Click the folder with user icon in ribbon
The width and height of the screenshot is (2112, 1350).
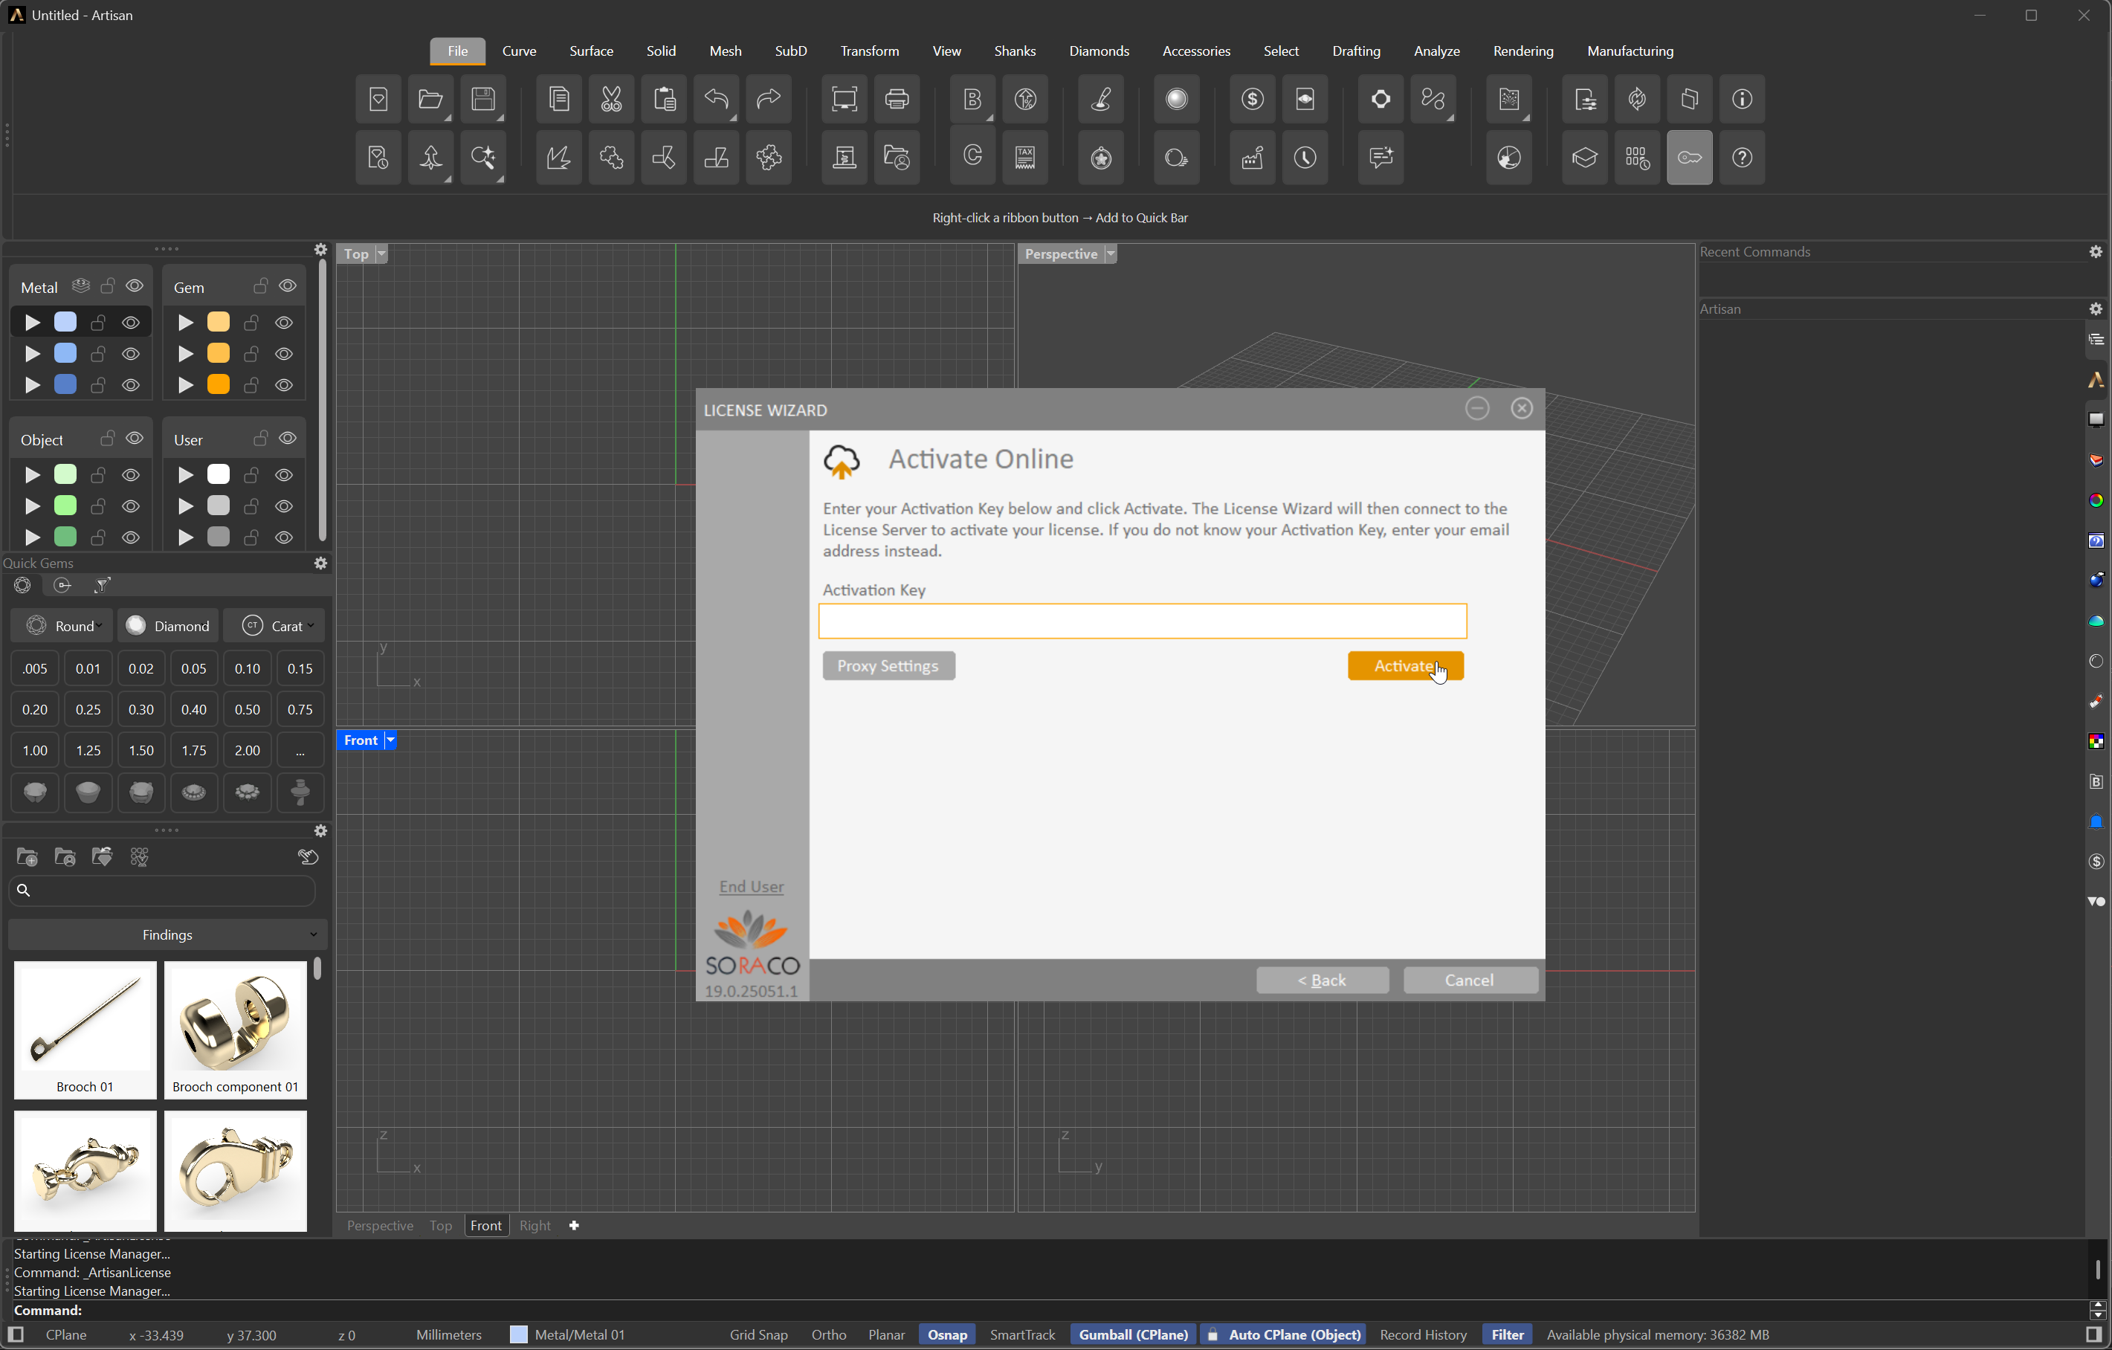(x=897, y=158)
